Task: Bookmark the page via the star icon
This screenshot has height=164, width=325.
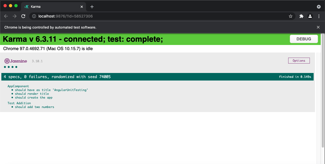Action: [291, 16]
